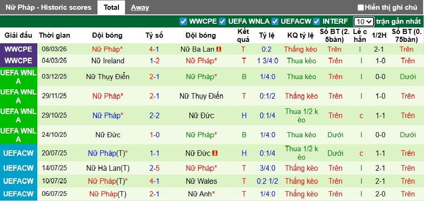Screen dimensions: 424x201
Task: Open the 1-0 score of Nữ Đức match
Action: 156,135
